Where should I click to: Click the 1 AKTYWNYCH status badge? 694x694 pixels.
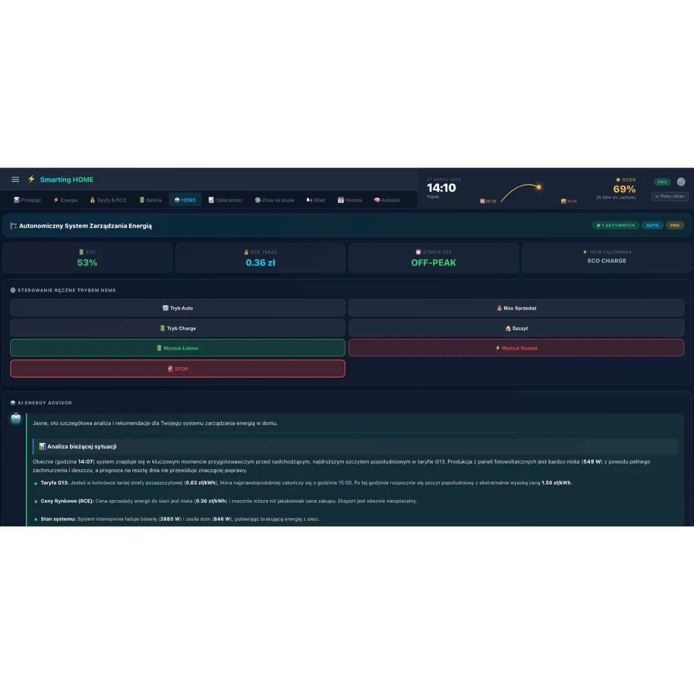pos(615,226)
